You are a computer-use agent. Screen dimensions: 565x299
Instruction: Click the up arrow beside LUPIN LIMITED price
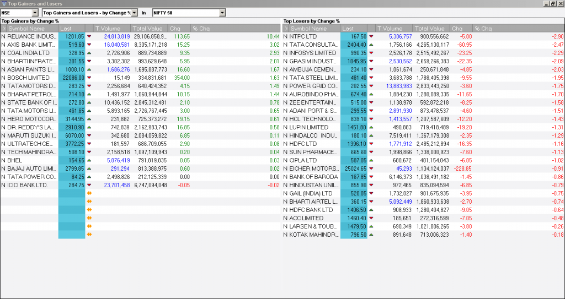[371, 127]
